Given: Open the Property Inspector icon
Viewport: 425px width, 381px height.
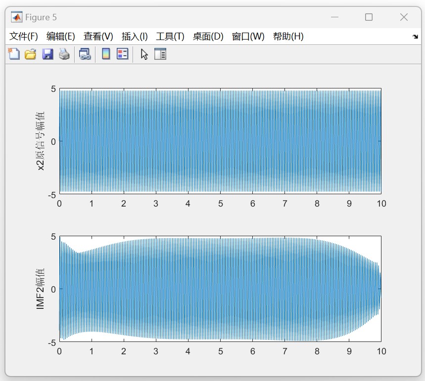Looking at the screenshot, I should point(160,54).
